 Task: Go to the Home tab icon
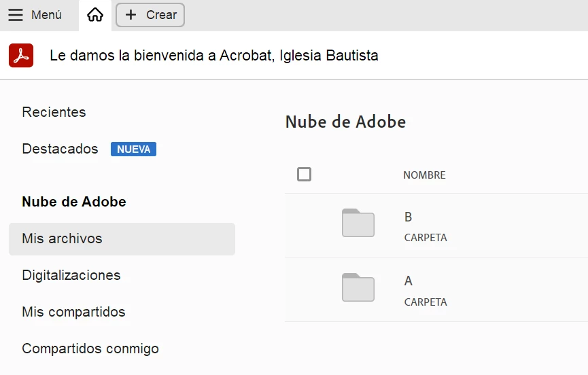point(95,15)
